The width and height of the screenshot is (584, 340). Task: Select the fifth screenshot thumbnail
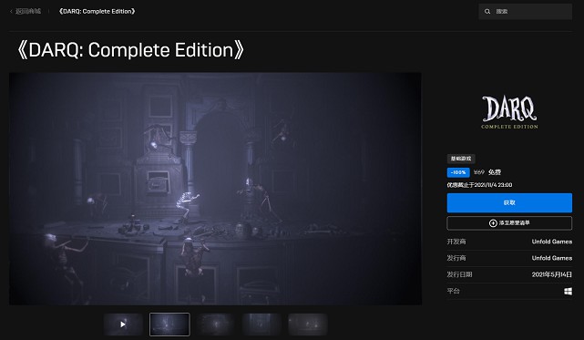click(308, 325)
